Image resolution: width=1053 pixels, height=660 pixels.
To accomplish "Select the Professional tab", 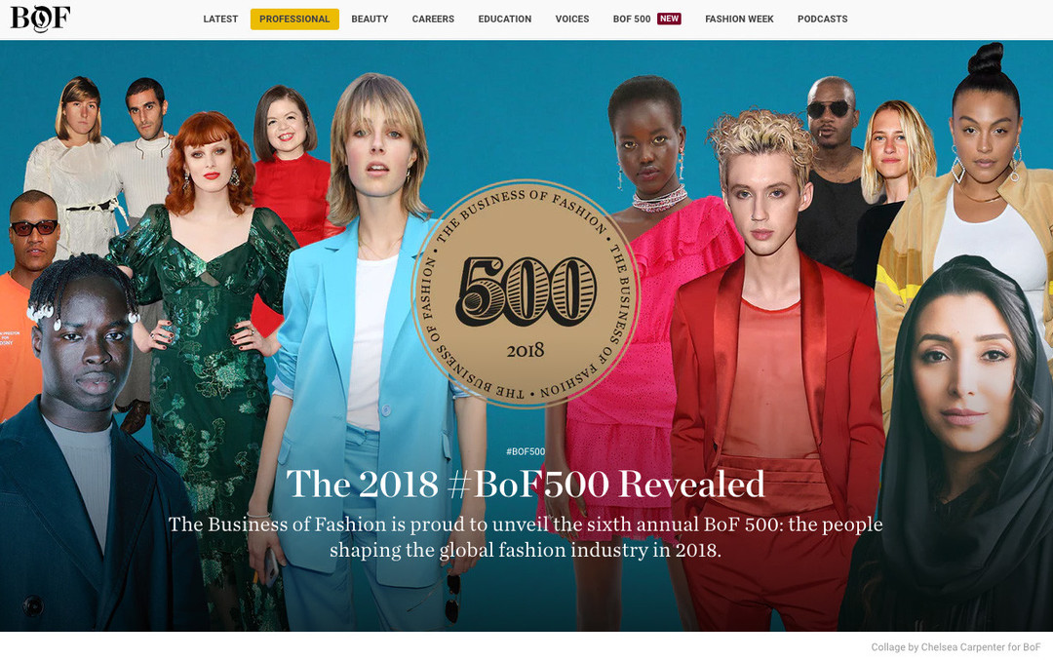I will click(x=294, y=19).
